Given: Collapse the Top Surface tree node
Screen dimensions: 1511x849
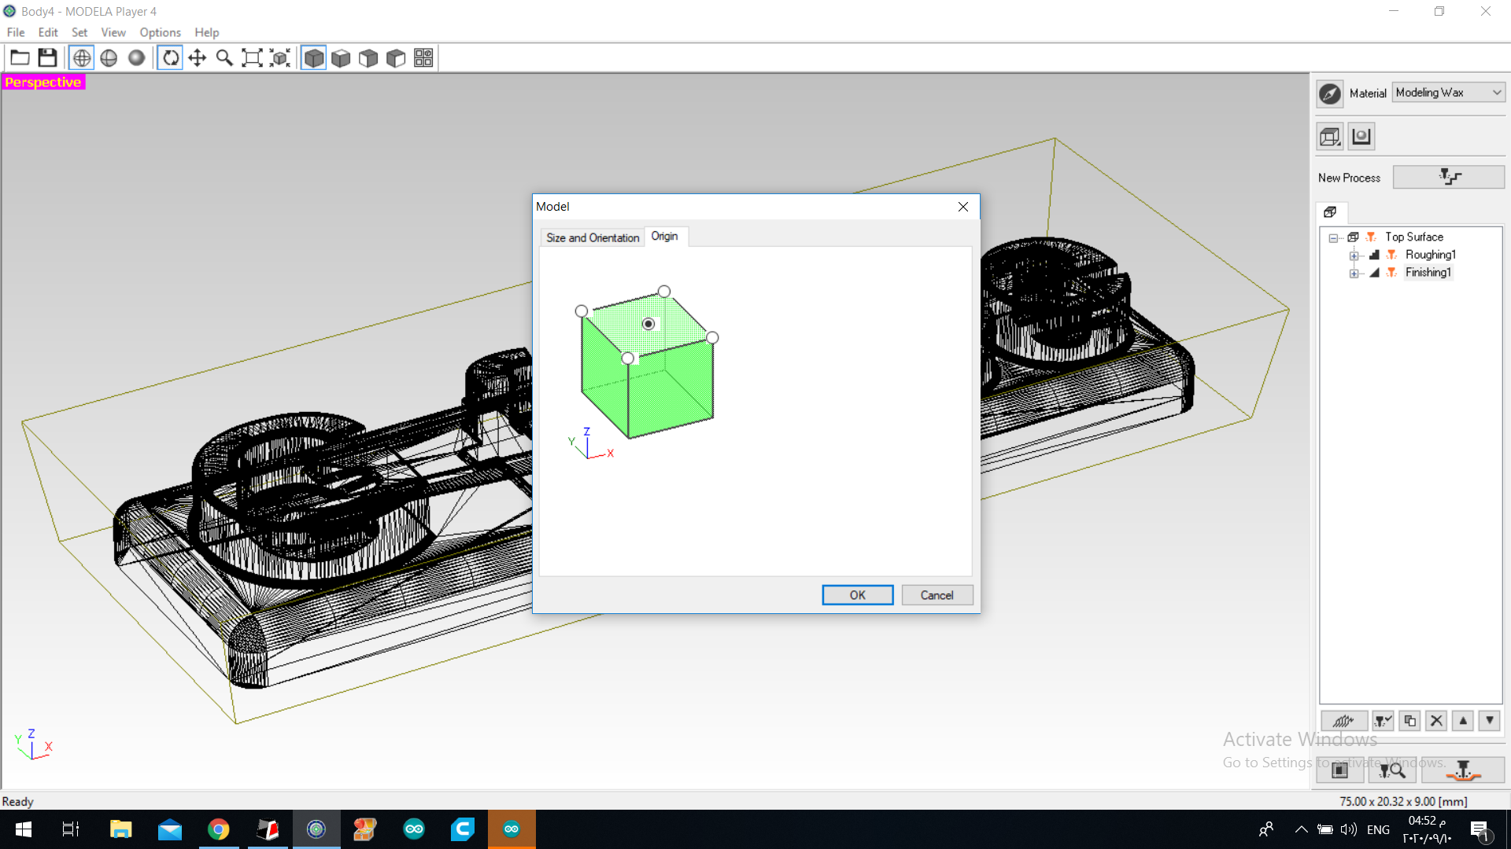Looking at the screenshot, I should 1333,237.
